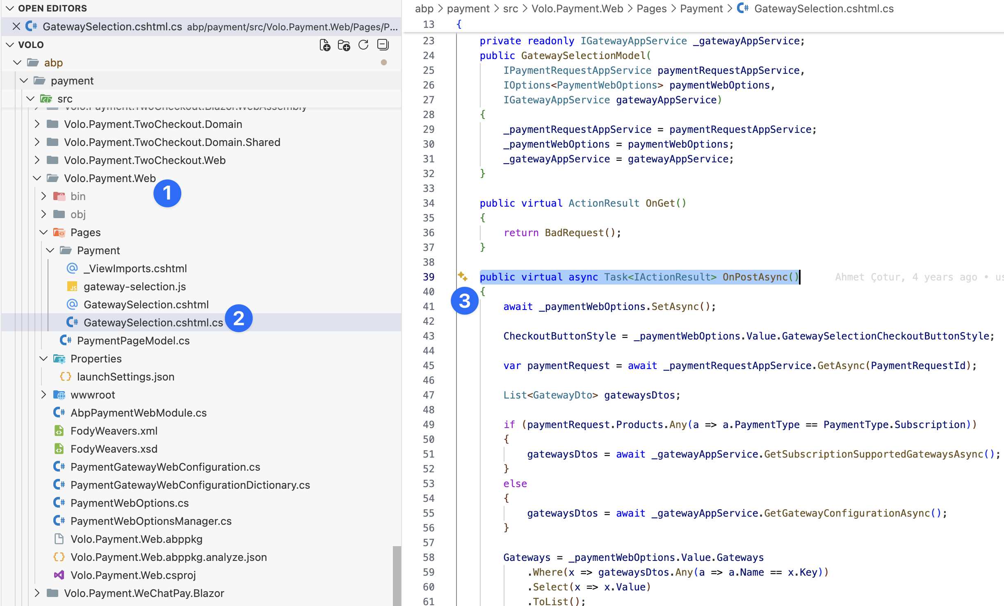The image size is (1004, 606).
Task: Expand Volo.Payment.TwoCheckout.Web folder
Action: [x=37, y=160]
